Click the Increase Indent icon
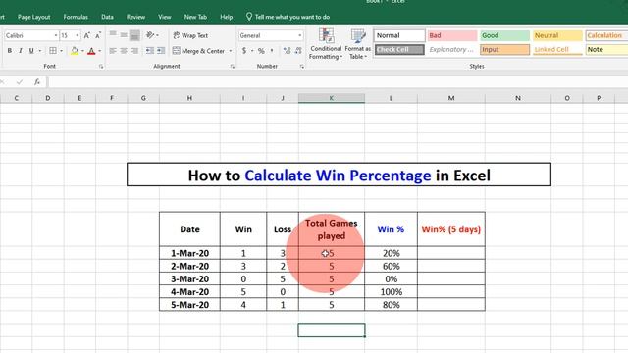This screenshot has height=353, width=628. 161,51
